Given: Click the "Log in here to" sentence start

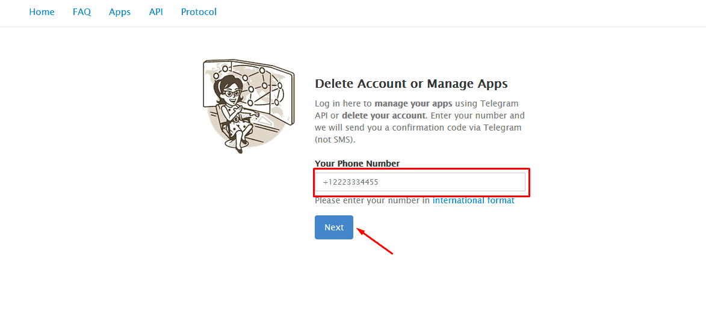Looking at the screenshot, I should [343, 103].
